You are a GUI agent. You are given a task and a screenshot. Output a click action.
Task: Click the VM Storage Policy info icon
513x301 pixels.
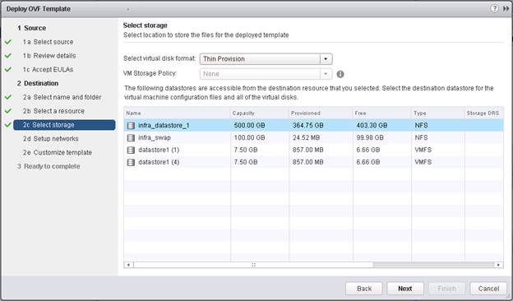click(340, 74)
